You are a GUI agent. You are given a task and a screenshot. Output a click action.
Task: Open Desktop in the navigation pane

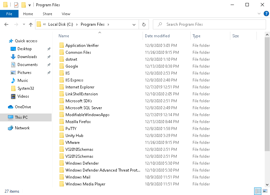24,49
